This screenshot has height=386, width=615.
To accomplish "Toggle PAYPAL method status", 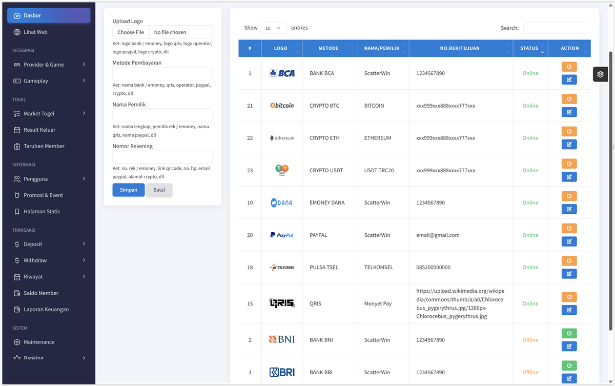I will 569,228.
